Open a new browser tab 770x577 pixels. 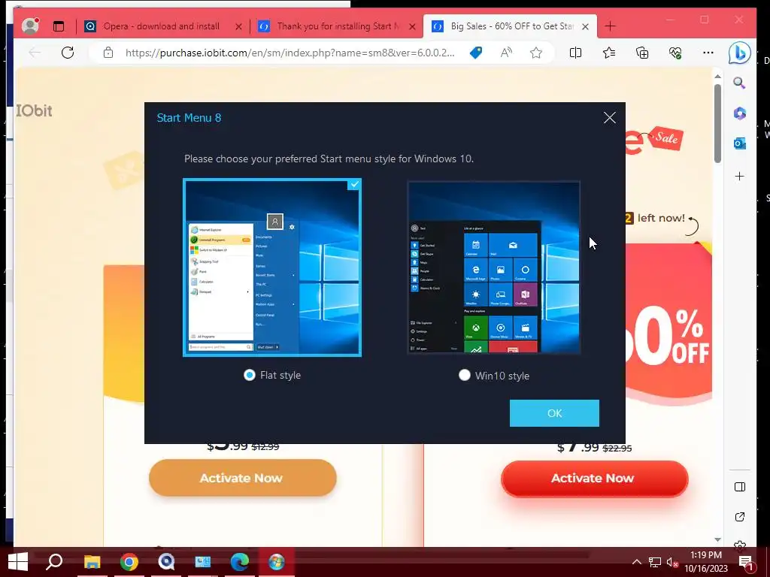(x=610, y=26)
